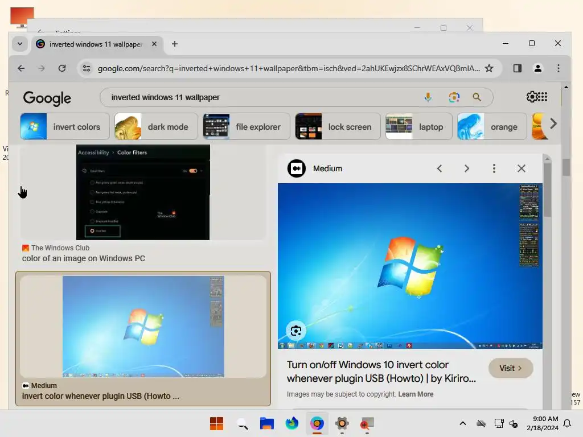Open the Google logo homepage link
583x437 pixels.
47,98
